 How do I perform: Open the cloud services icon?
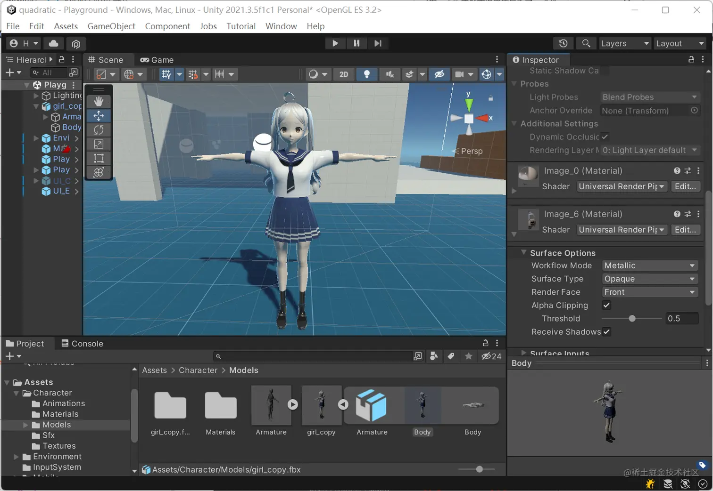pyautogui.click(x=54, y=43)
